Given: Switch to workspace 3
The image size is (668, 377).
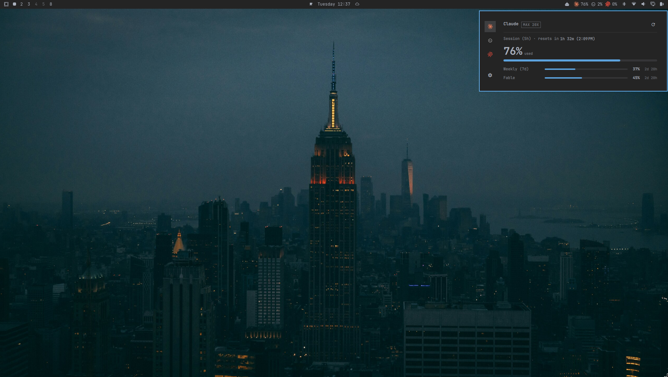Looking at the screenshot, I should coord(29,4).
